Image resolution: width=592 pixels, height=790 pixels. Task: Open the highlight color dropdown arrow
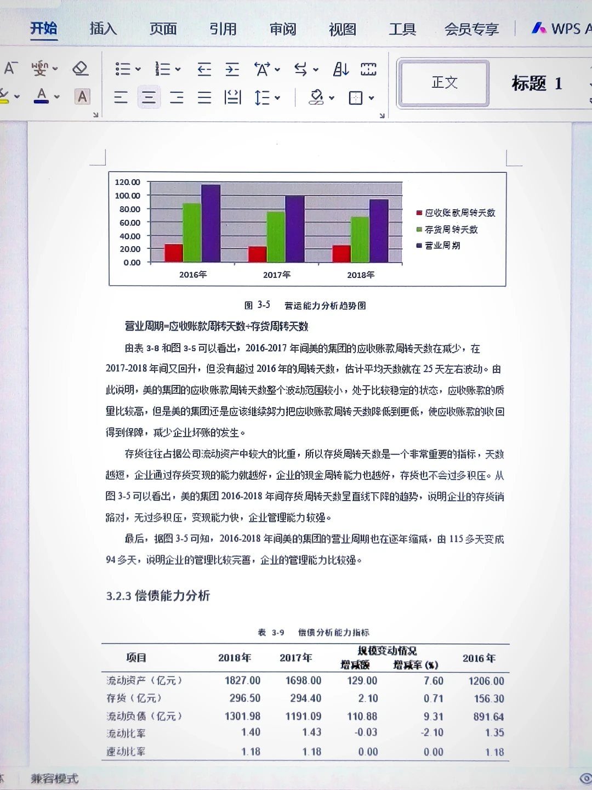[17, 97]
